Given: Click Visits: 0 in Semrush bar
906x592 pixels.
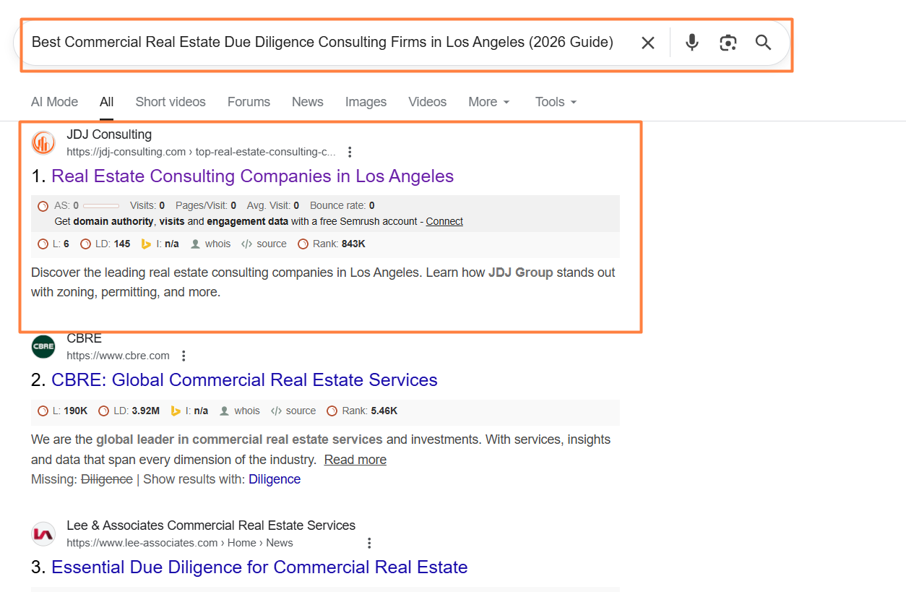Looking at the screenshot, I should point(147,206).
